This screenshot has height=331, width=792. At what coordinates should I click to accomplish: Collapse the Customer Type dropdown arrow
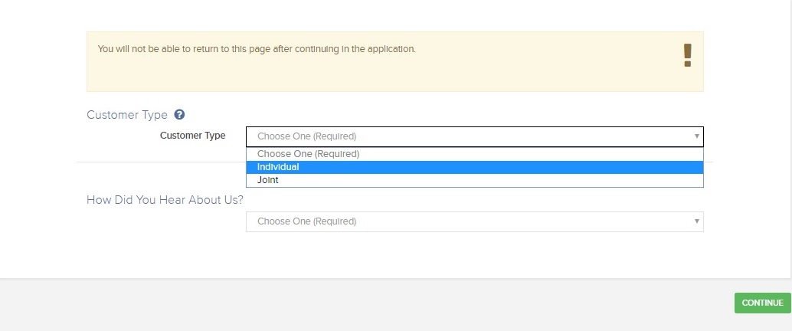[x=696, y=136]
